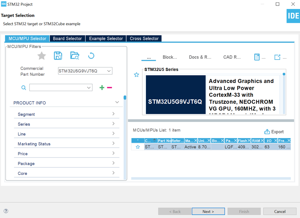Open the help question mark icon
Viewport: 300px width, 218px height.
6,211
